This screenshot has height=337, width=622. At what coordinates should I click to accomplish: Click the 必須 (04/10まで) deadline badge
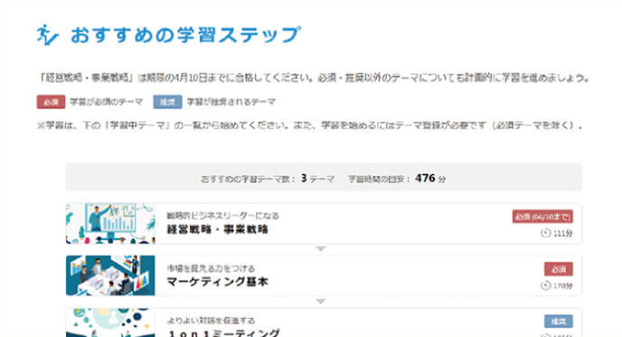click(542, 217)
